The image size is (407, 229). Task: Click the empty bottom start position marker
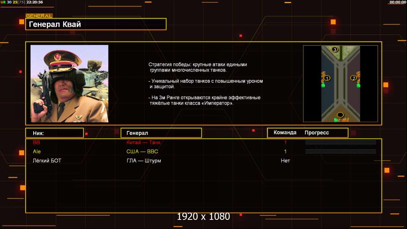pyautogui.click(x=340, y=115)
